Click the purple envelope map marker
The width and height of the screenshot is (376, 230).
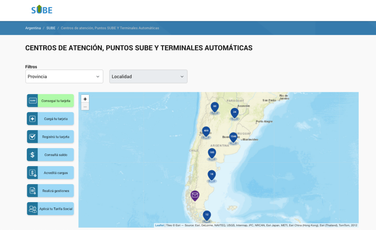[195, 196]
